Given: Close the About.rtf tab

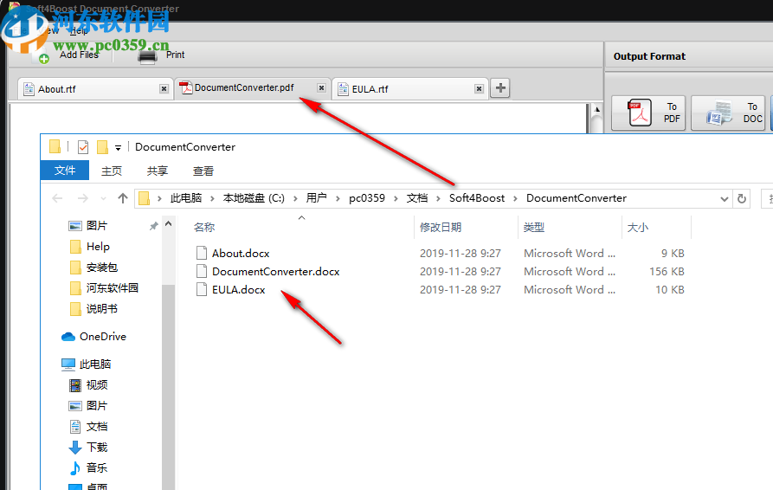Looking at the screenshot, I should [164, 88].
